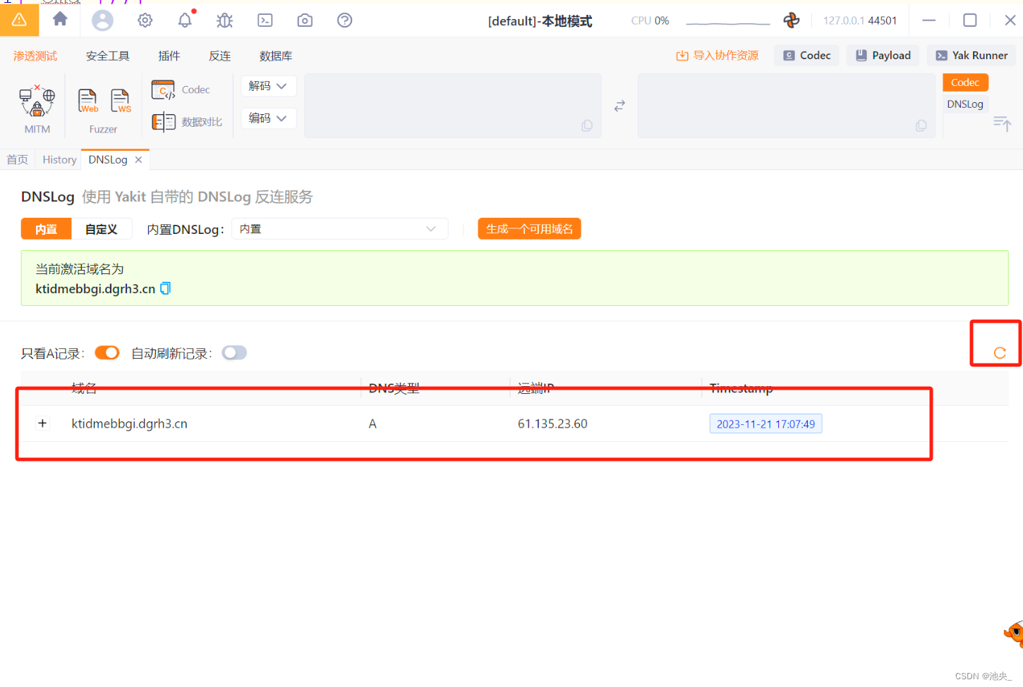The height and width of the screenshot is (687, 1023).
Task: Click the timestamp 2023-11-21 17:07:49
Action: (765, 423)
